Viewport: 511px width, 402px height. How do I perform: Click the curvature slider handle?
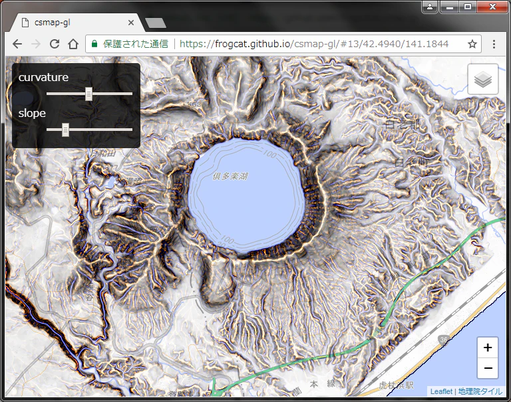tap(88, 94)
